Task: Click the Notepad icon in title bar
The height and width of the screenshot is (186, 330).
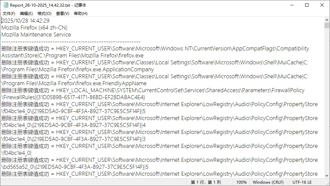Action: [x=6, y=5]
